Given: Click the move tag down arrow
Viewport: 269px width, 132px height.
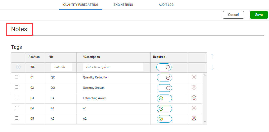Looking at the screenshot, I should (212, 67).
